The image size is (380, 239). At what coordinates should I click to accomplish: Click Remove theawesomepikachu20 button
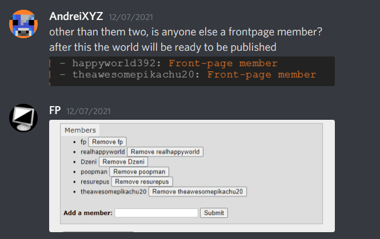(x=198, y=192)
